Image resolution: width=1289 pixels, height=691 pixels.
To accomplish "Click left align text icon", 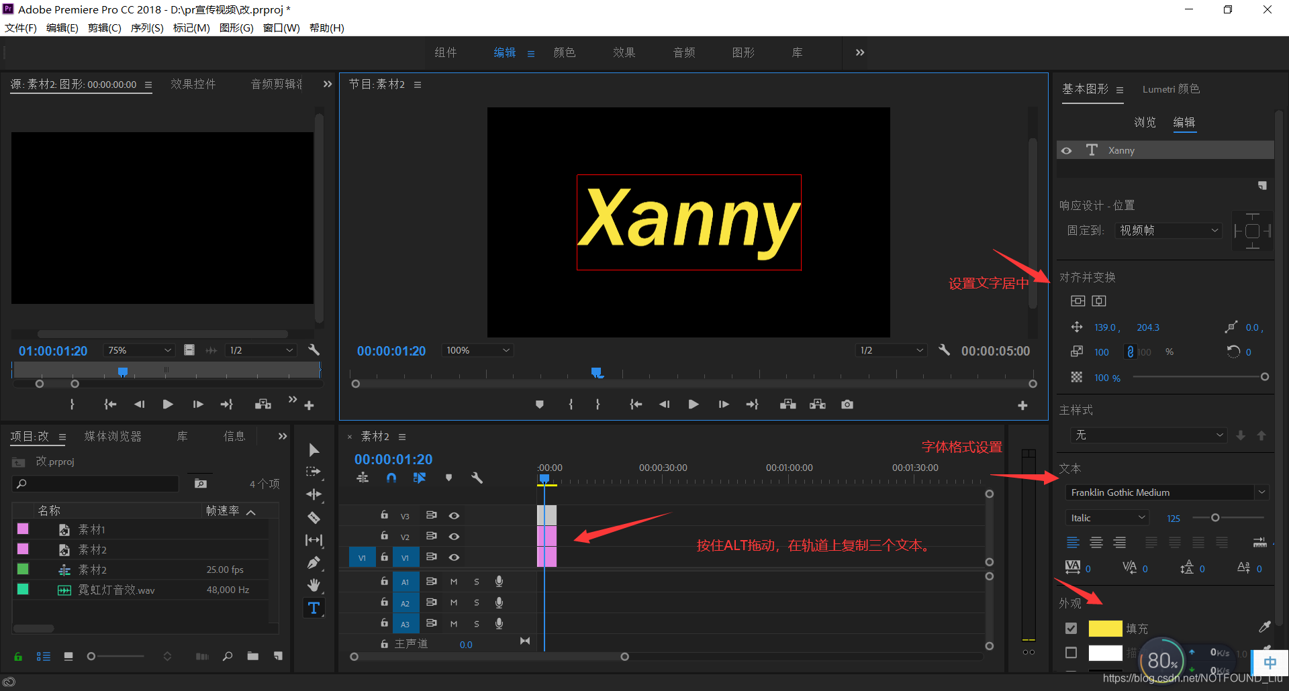I will click(1073, 542).
